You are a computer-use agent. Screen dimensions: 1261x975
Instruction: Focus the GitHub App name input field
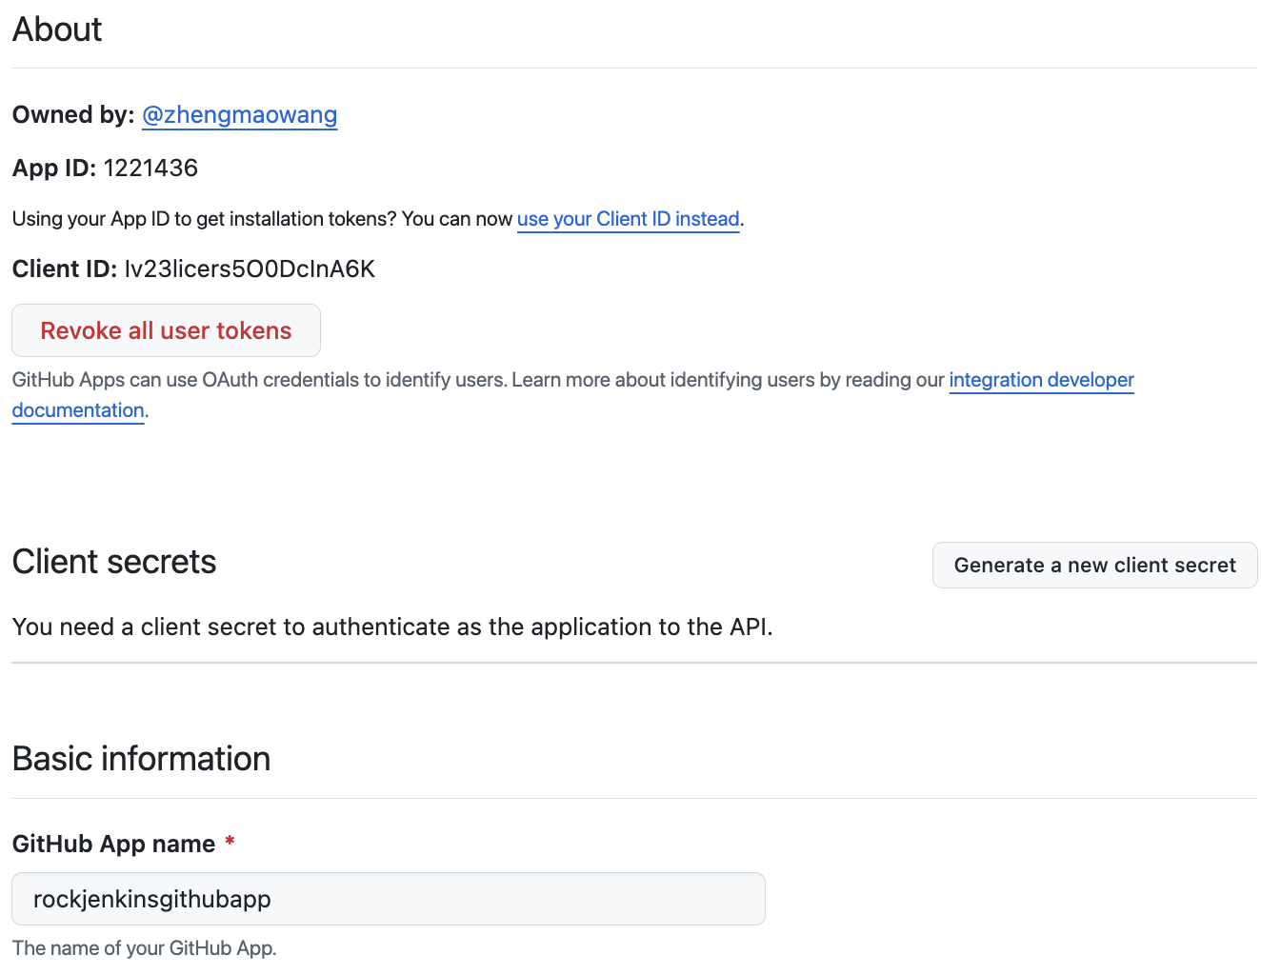tap(389, 899)
